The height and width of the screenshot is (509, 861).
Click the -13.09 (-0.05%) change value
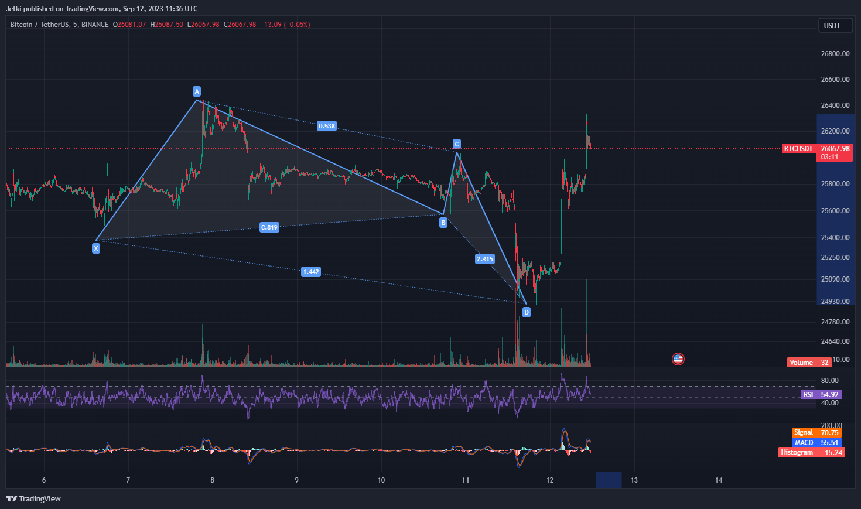pos(285,25)
